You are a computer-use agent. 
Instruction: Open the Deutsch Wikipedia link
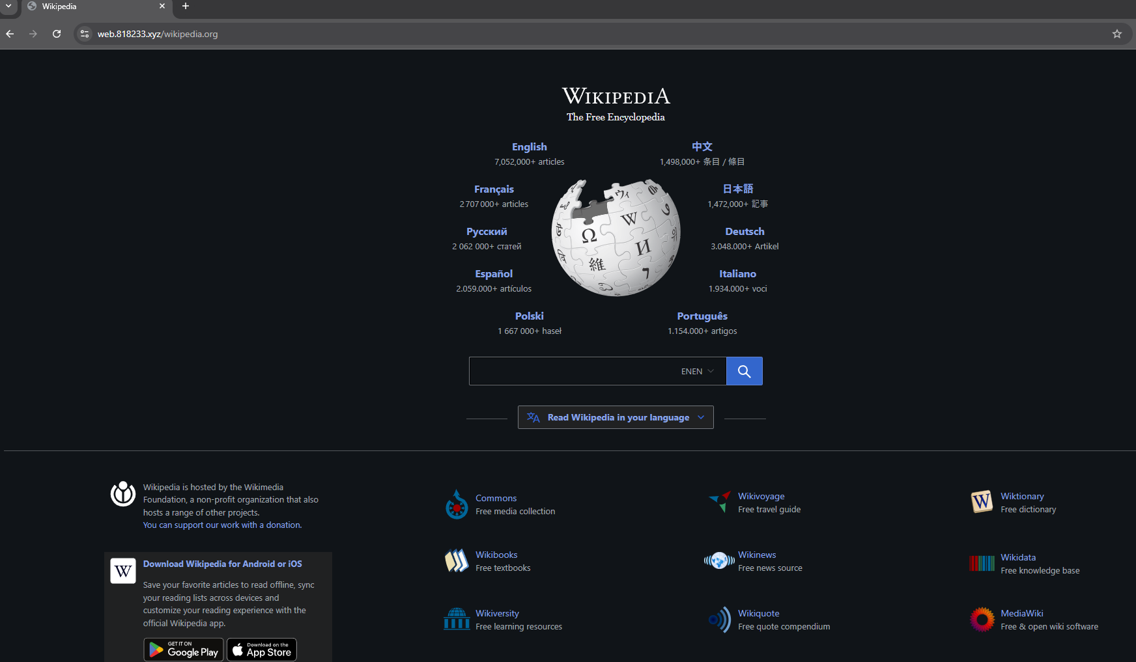point(745,232)
